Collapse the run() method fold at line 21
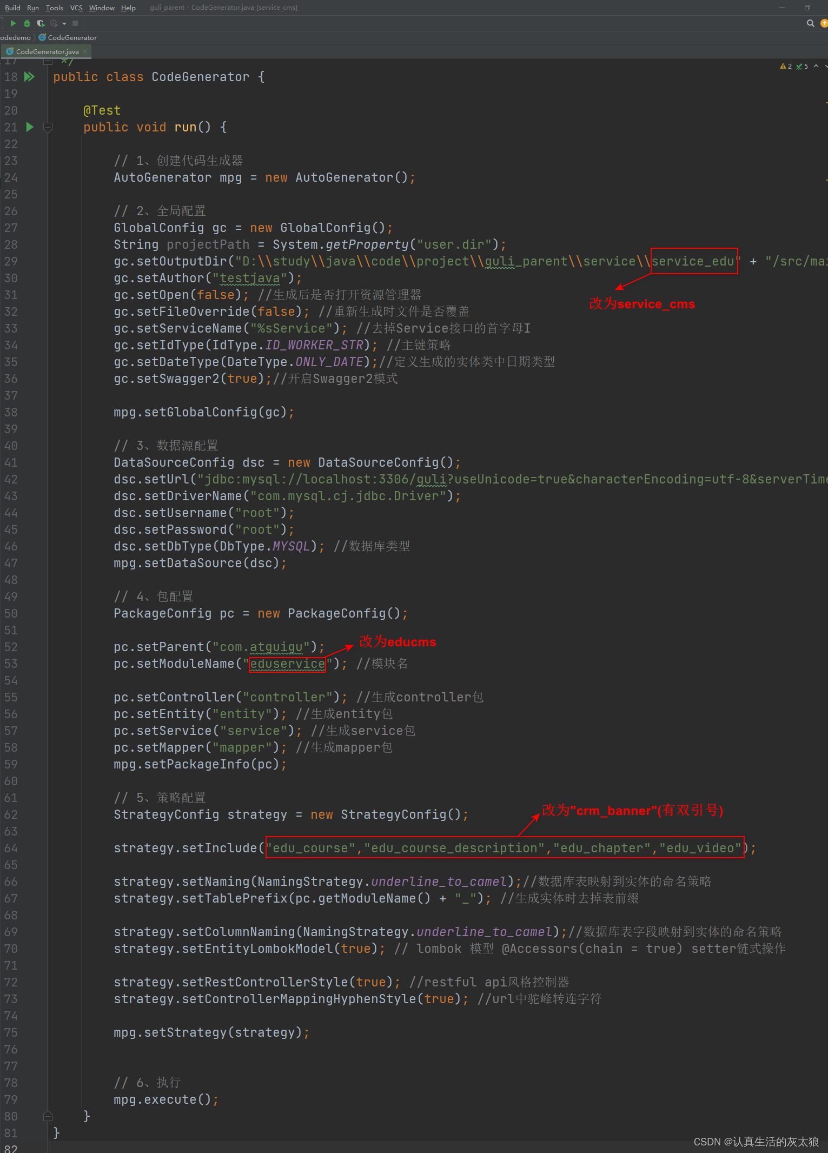This screenshot has height=1153, width=828. coord(48,128)
